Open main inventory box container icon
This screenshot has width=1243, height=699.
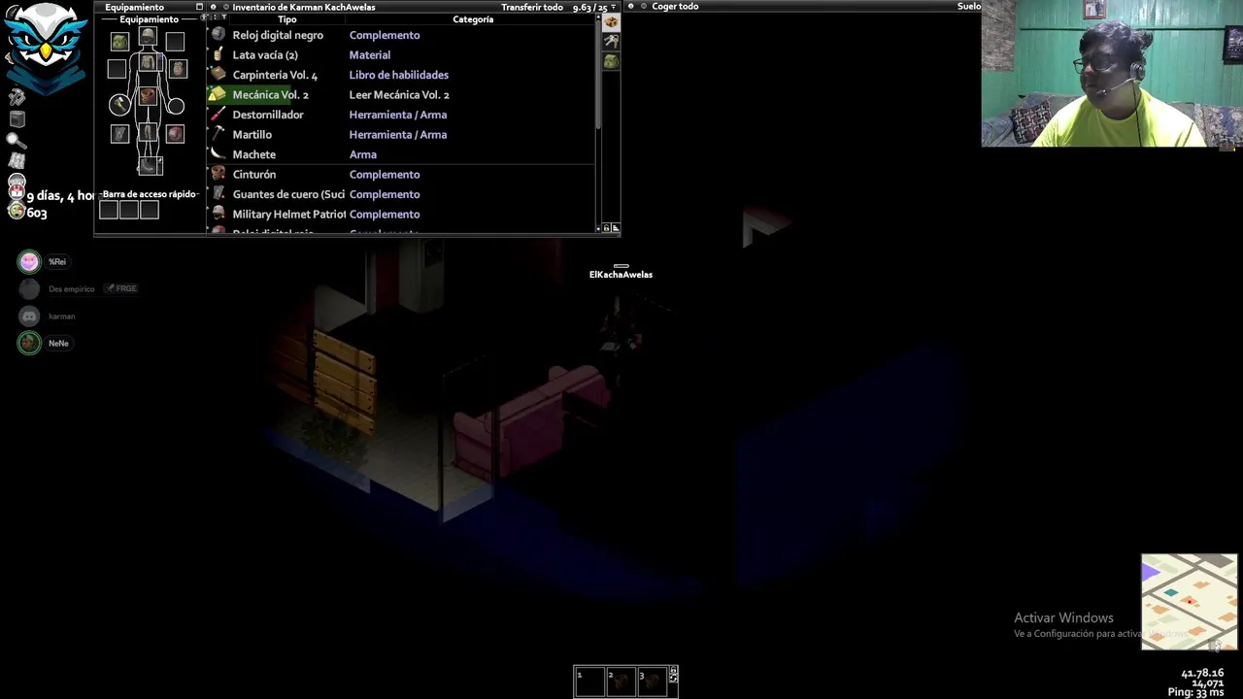pyautogui.click(x=611, y=22)
